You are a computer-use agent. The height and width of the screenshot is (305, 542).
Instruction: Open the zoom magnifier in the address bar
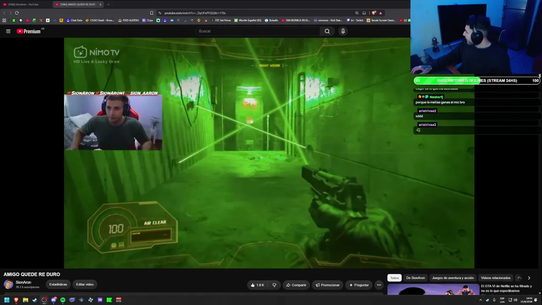click(357, 13)
